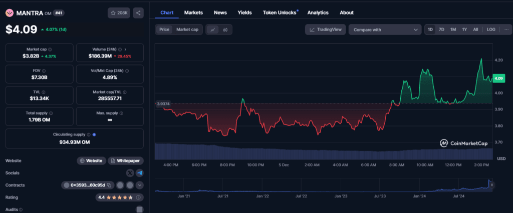Open the Telegram social icon
Image resolution: width=513 pixels, height=213 pixels.
click(x=140, y=173)
